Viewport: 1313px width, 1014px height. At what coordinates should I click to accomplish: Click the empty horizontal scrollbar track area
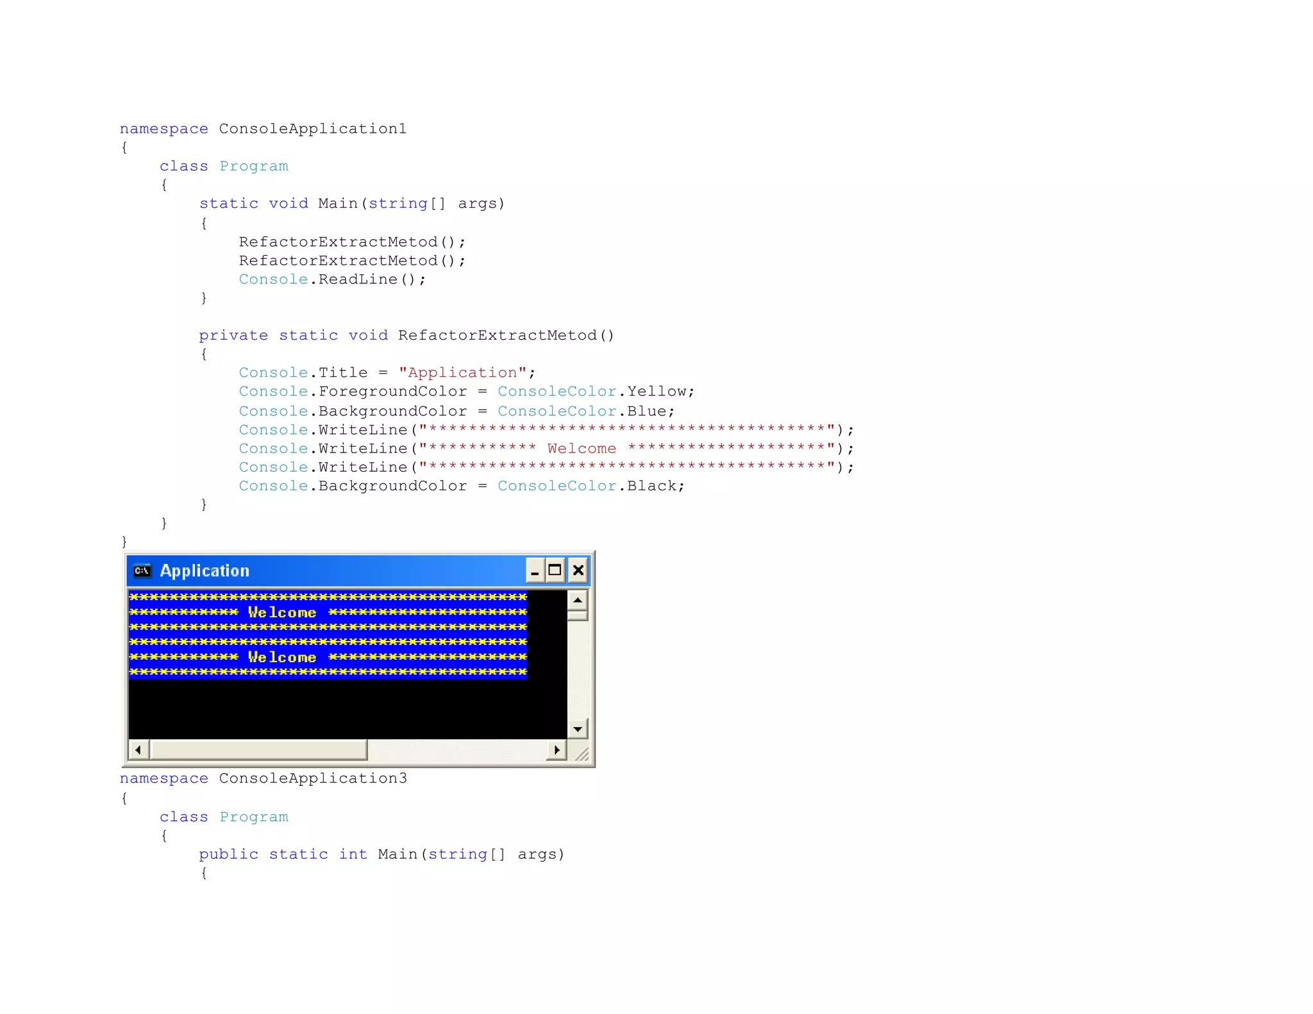455,749
